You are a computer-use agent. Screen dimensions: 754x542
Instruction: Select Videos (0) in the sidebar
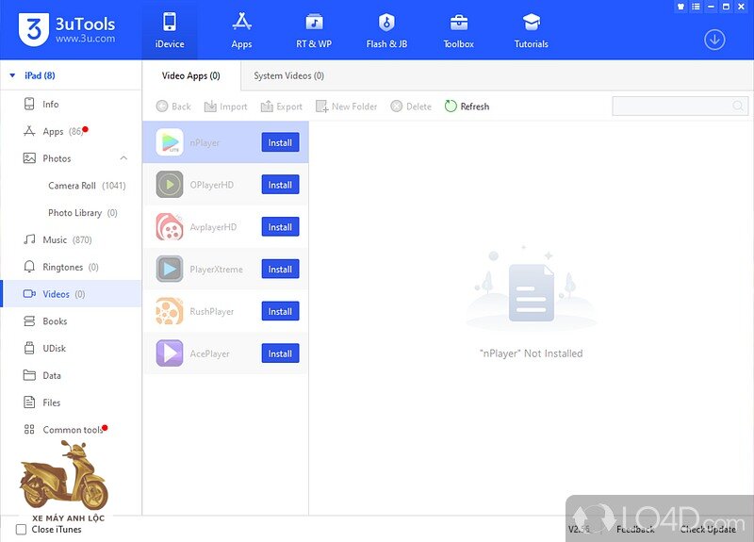point(72,294)
